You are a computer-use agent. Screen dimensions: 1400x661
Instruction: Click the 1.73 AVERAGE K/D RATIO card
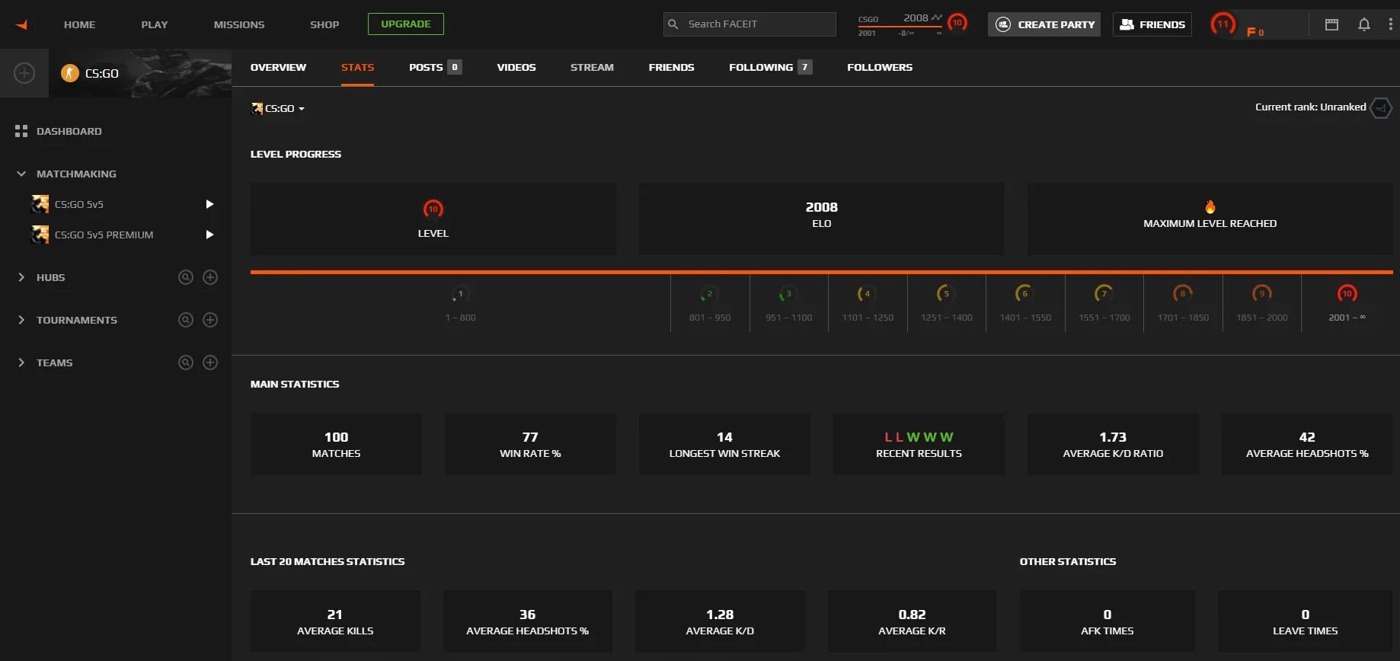pyautogui.click(x=1113, y=444)
